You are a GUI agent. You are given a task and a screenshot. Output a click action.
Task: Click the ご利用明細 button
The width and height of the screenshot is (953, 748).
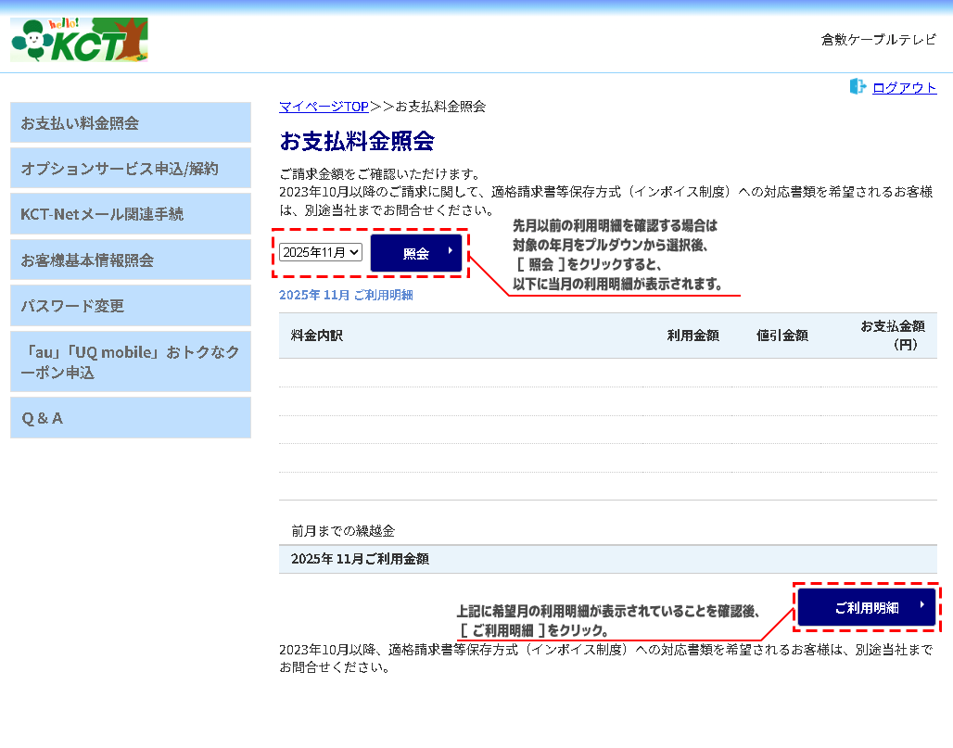[866, 608]
